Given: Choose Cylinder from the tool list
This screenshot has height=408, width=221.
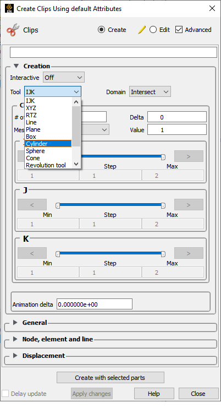Looking at the screenshot, I should [48, 144].
